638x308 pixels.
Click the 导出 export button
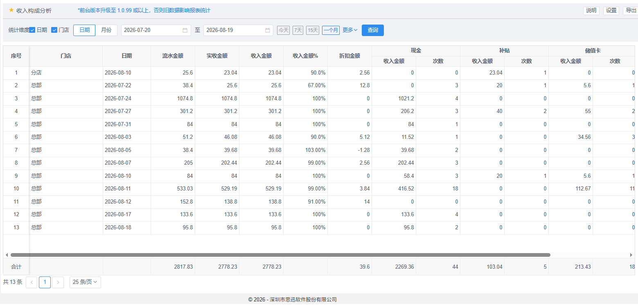(x=630, y=11)
